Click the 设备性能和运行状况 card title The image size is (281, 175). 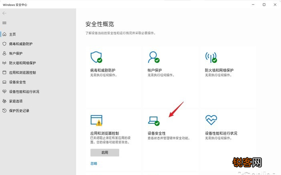[x=221, y=133]
